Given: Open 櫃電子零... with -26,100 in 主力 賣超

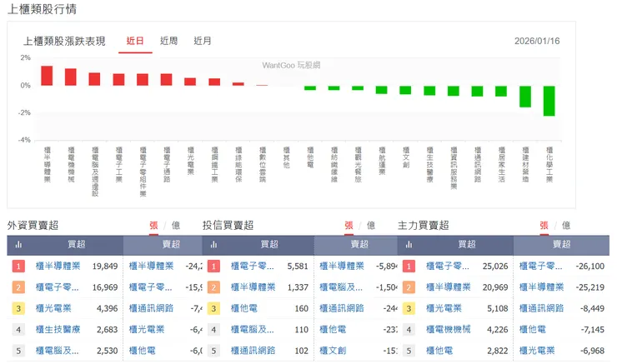Looking at the screenshot, I should coord(540,266).
